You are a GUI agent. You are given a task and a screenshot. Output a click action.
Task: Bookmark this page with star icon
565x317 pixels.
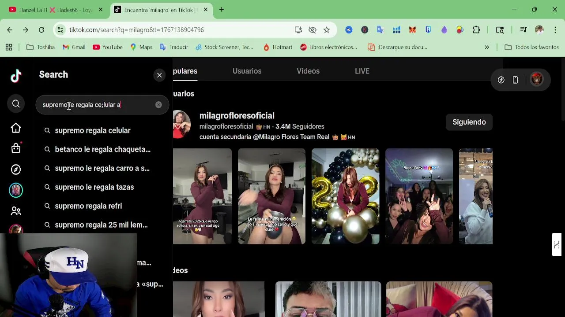point(327,30)
